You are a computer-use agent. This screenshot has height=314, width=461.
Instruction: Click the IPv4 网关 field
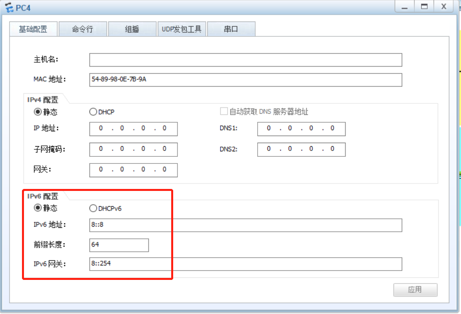click(x=134, y=170)
